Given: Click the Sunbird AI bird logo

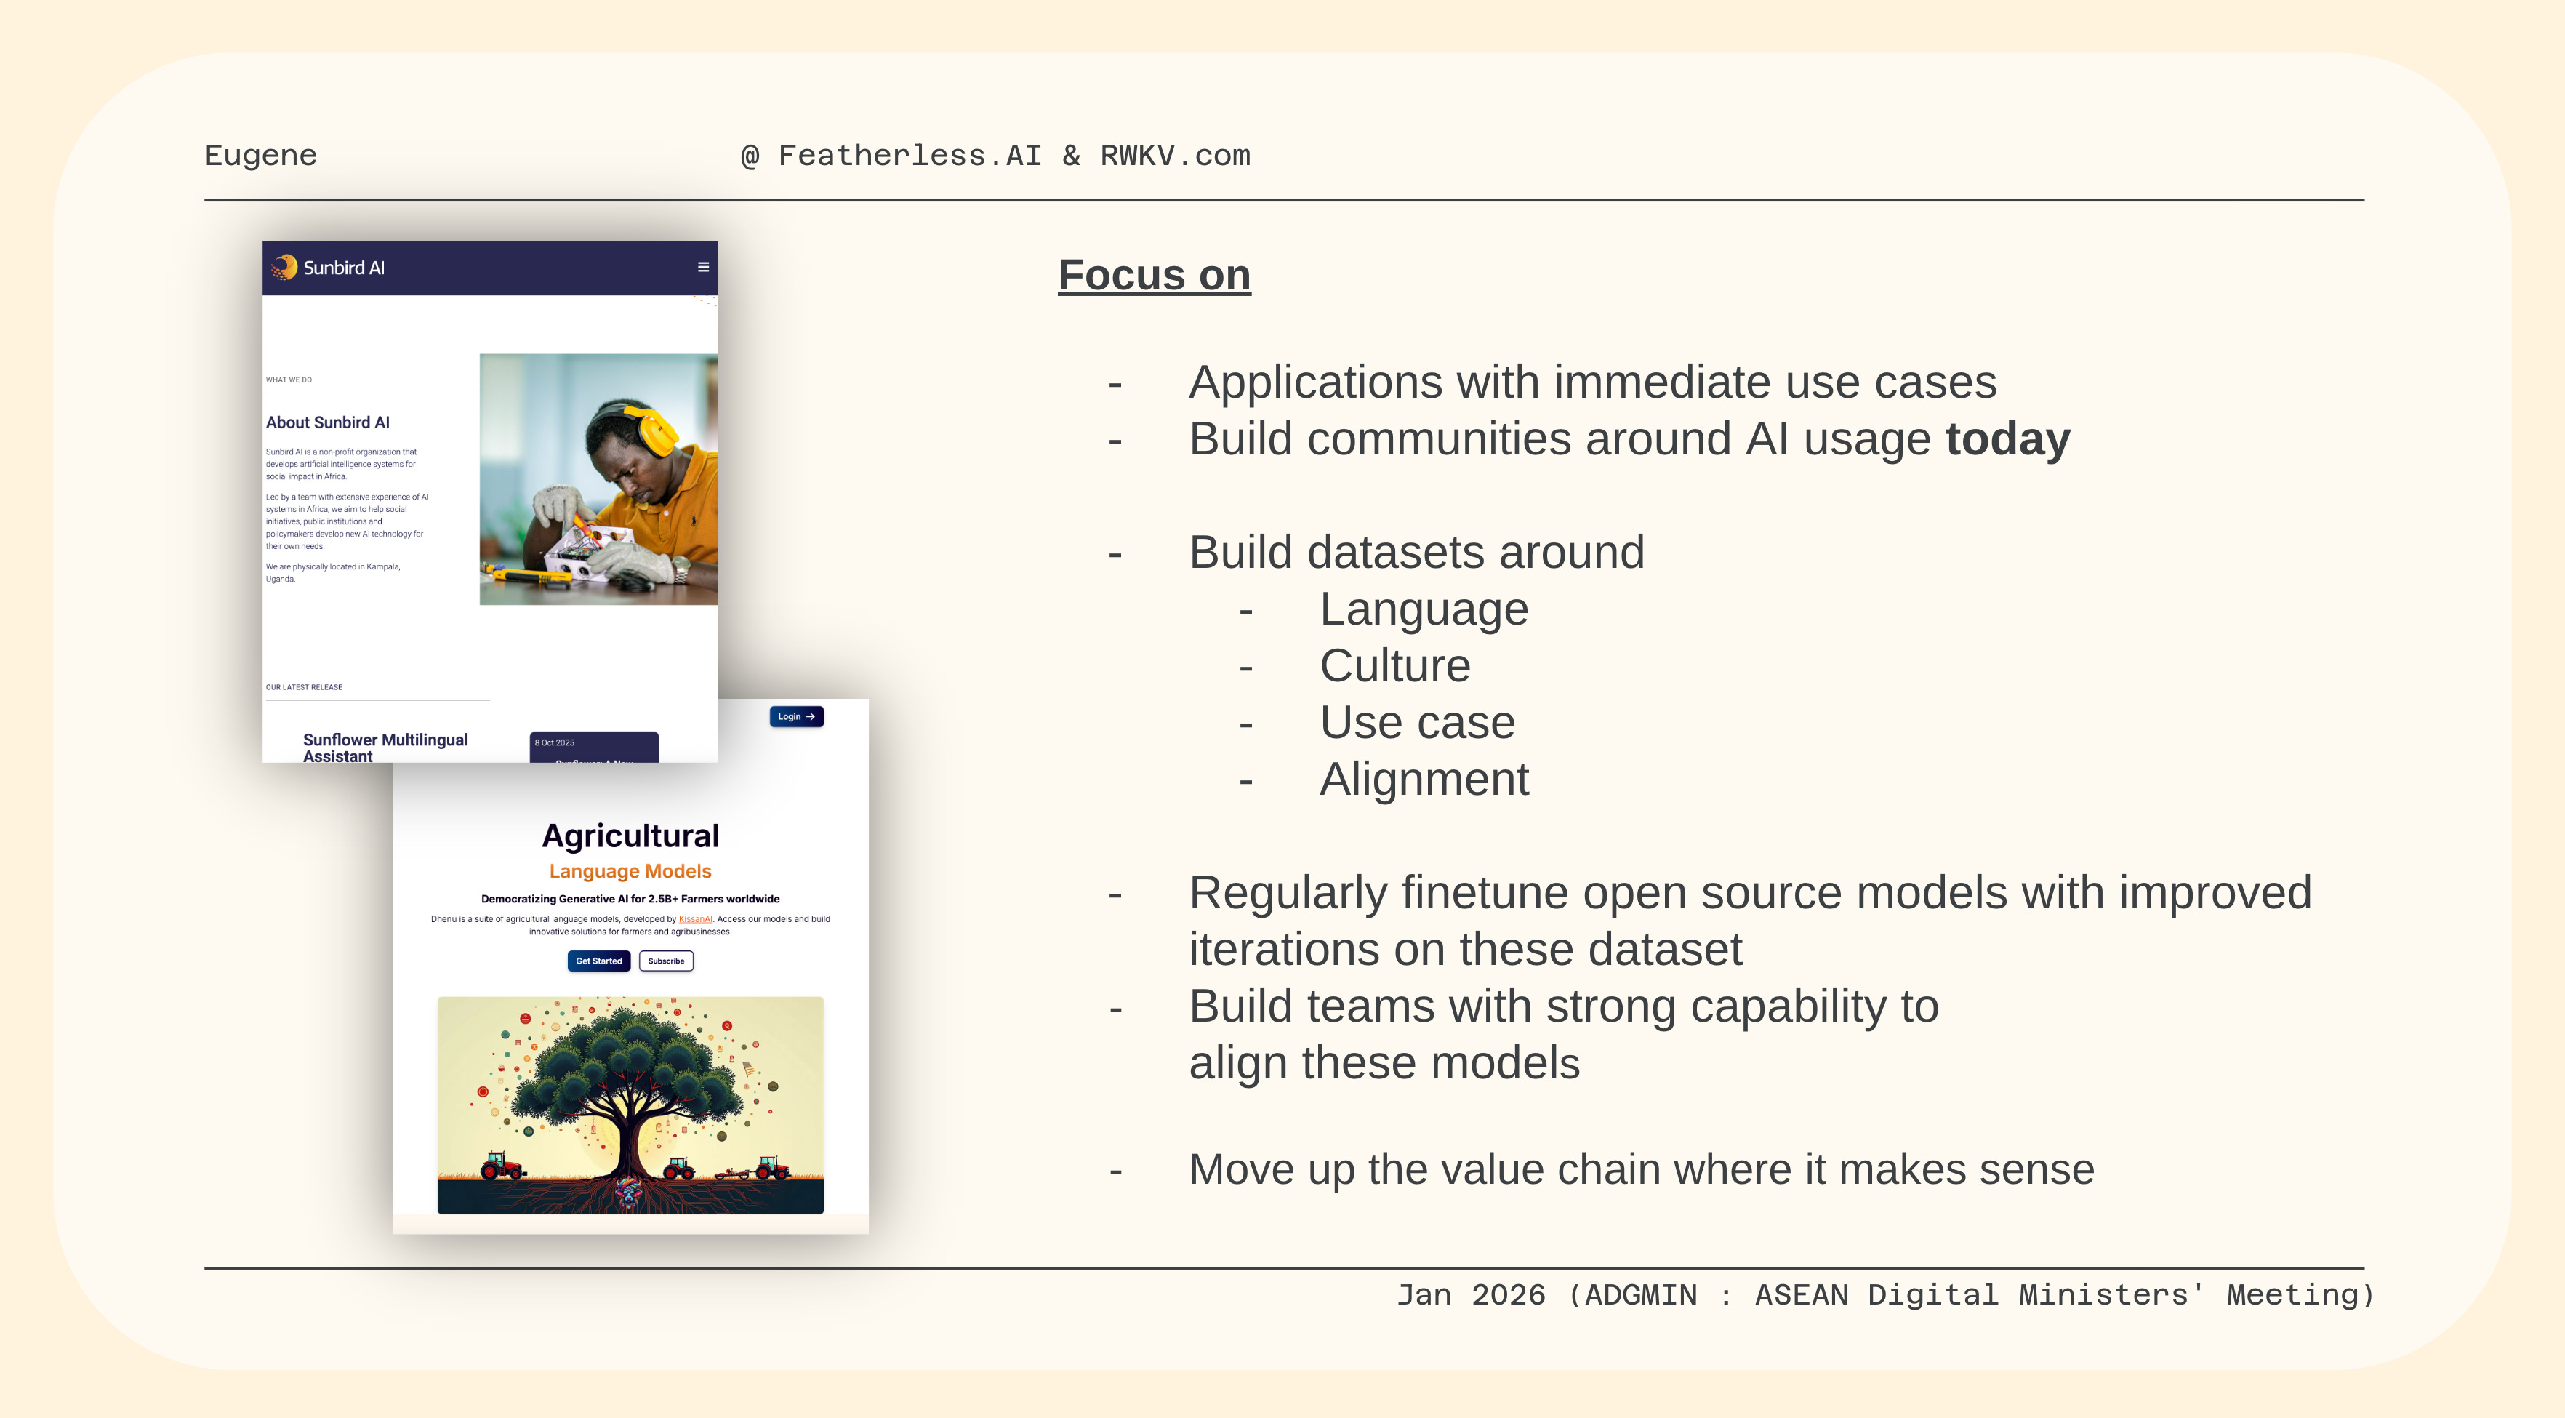Looking at the screenshot, I should click(285, 267).
